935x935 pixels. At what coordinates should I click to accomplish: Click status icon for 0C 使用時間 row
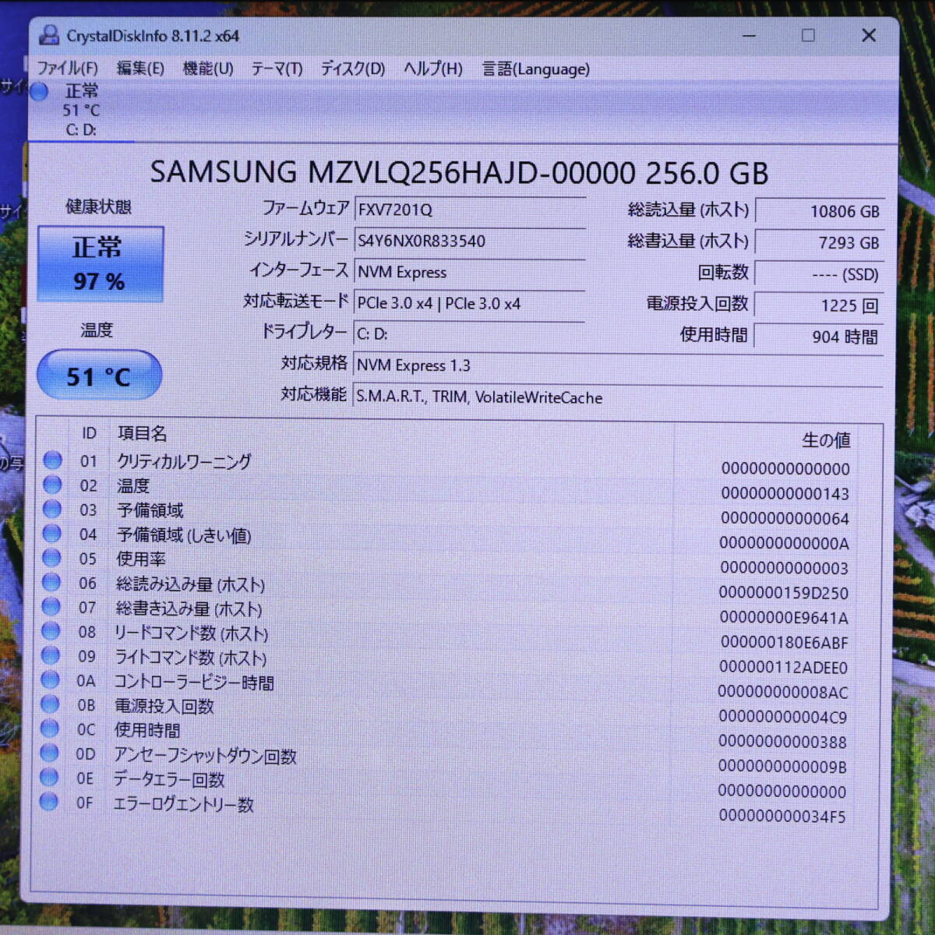(49, 729)
